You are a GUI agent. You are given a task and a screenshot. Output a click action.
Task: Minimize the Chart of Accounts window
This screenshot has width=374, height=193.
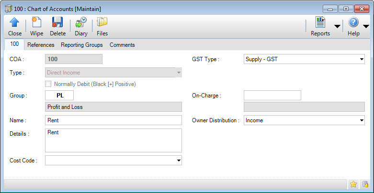[x=330, y=9]
